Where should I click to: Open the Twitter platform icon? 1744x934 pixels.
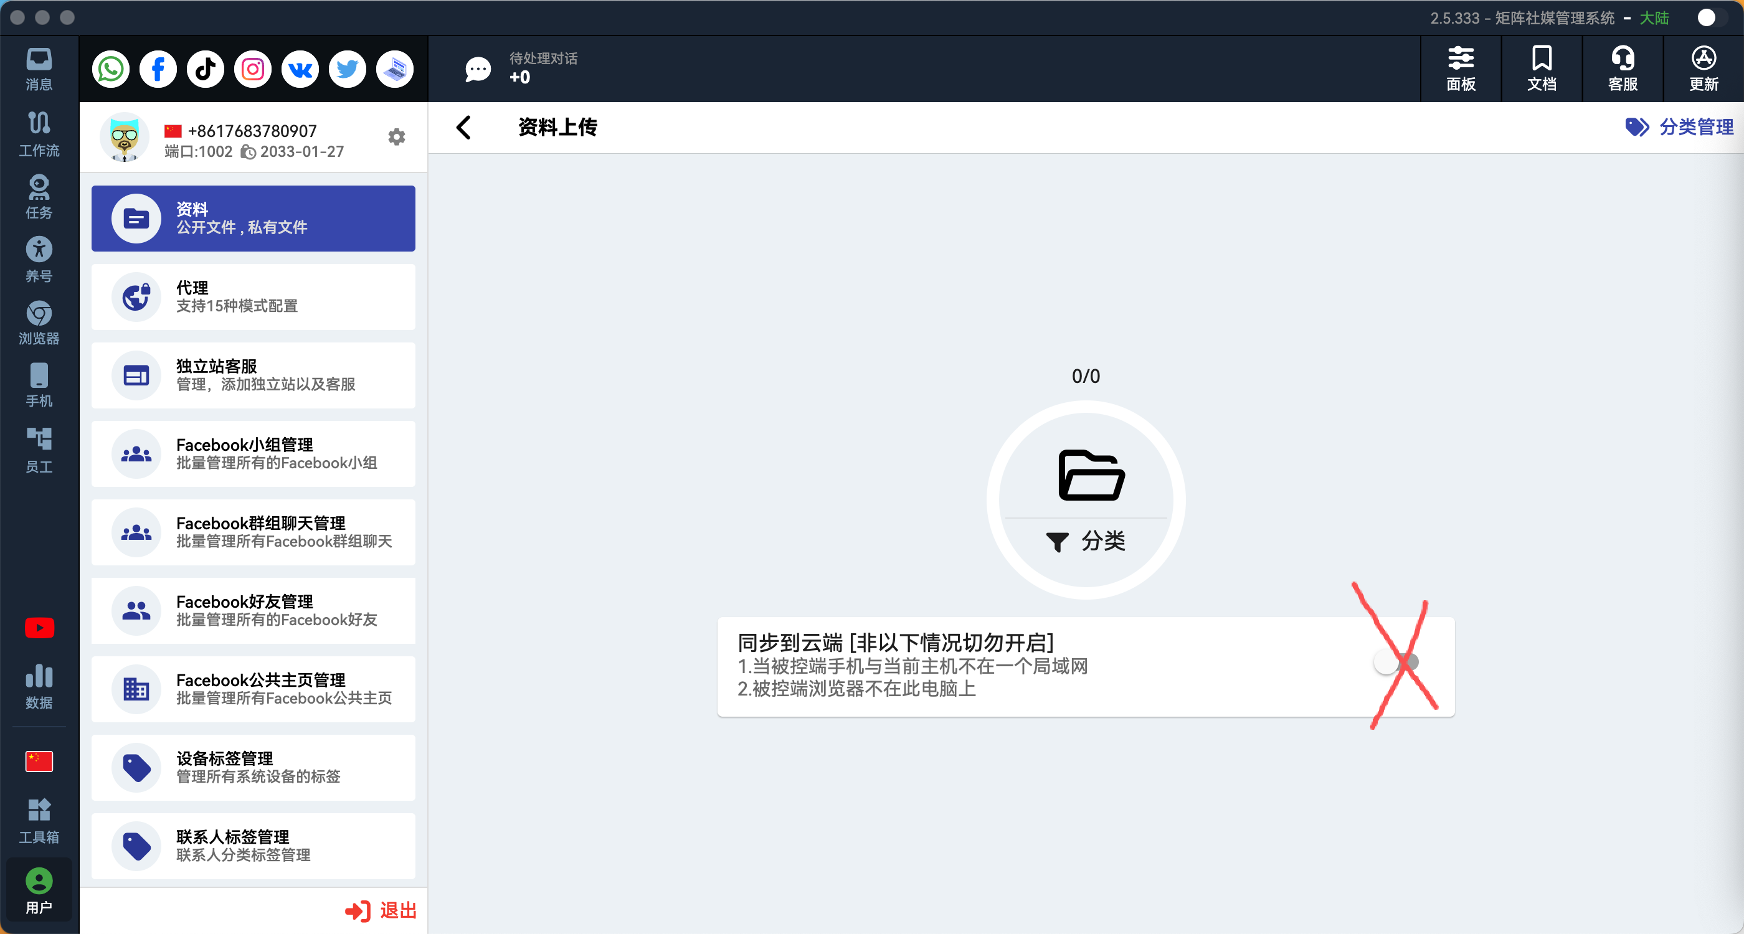coord(348,69)
